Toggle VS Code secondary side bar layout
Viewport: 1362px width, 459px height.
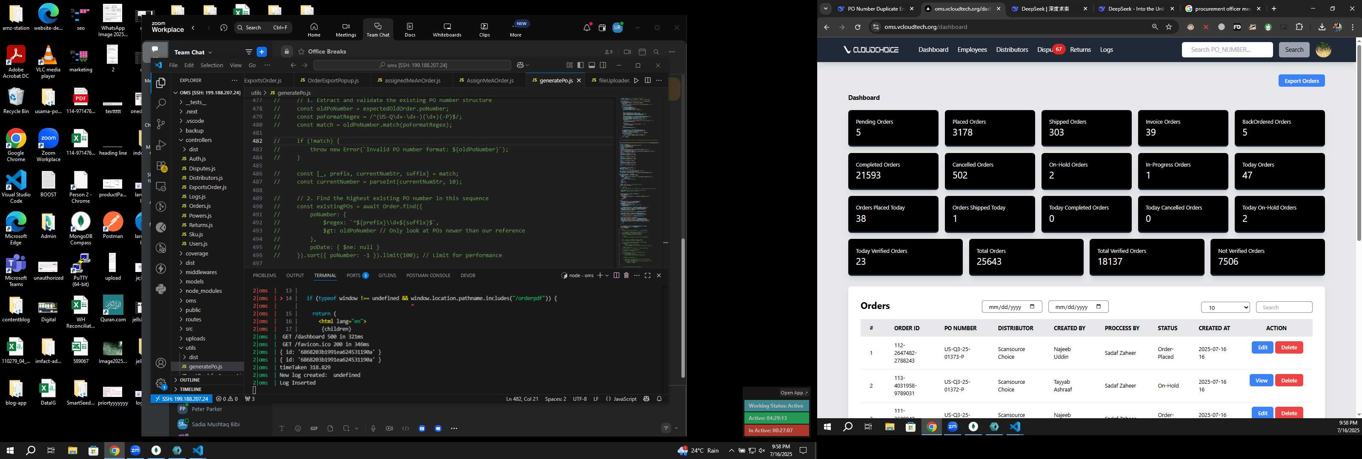click(x=603, y=65)
